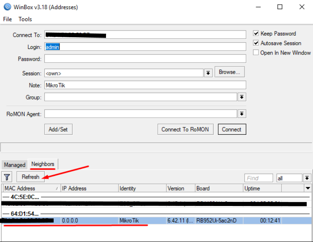Click the 6.42.11 version cell

tap(181, 221)
